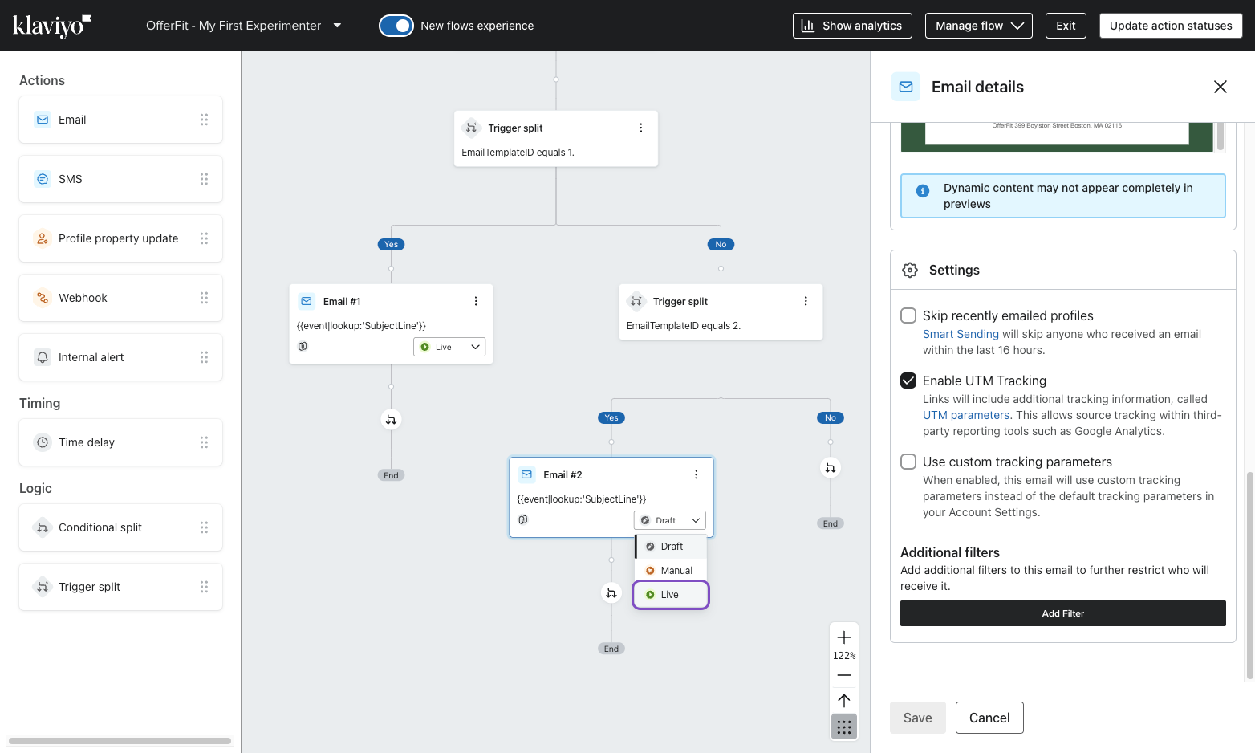
Task: Click the Conditional split icon under Logic
Action: [43, 527]
